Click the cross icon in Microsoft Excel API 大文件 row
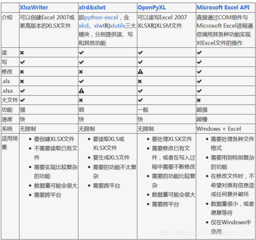256x240 pixels. tap(199, 100)
